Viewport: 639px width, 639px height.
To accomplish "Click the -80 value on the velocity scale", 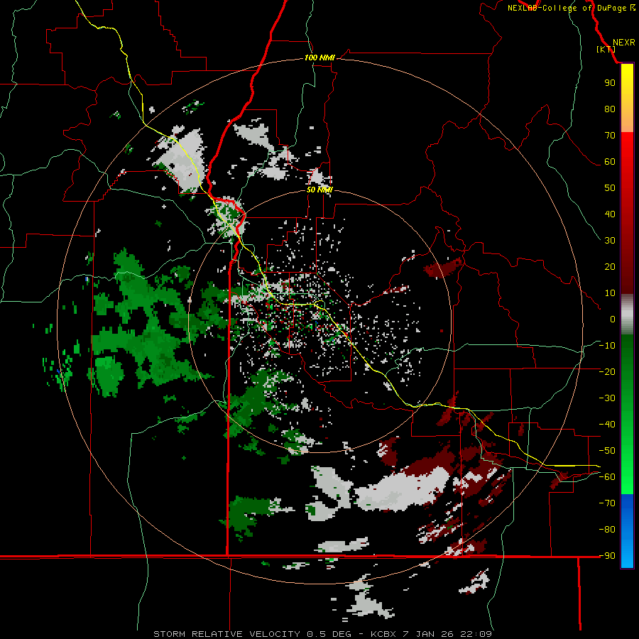I will pyautogui.click(x=607, y=530).
